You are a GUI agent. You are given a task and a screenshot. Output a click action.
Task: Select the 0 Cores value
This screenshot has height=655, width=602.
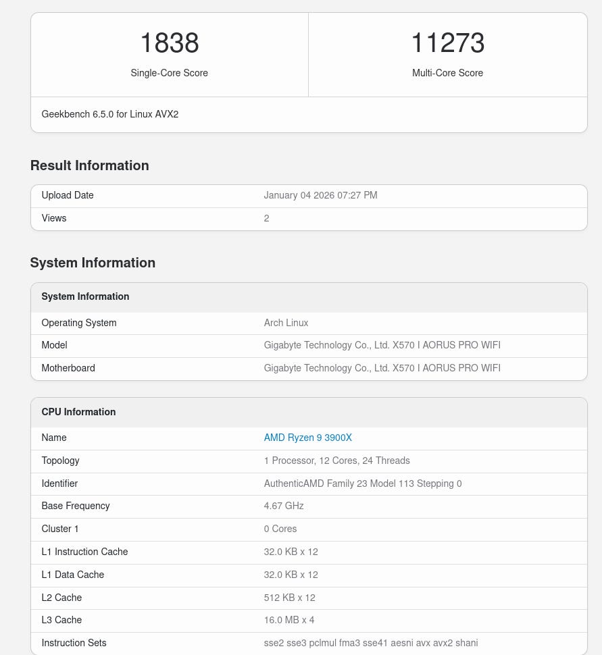tap(280, 529)
